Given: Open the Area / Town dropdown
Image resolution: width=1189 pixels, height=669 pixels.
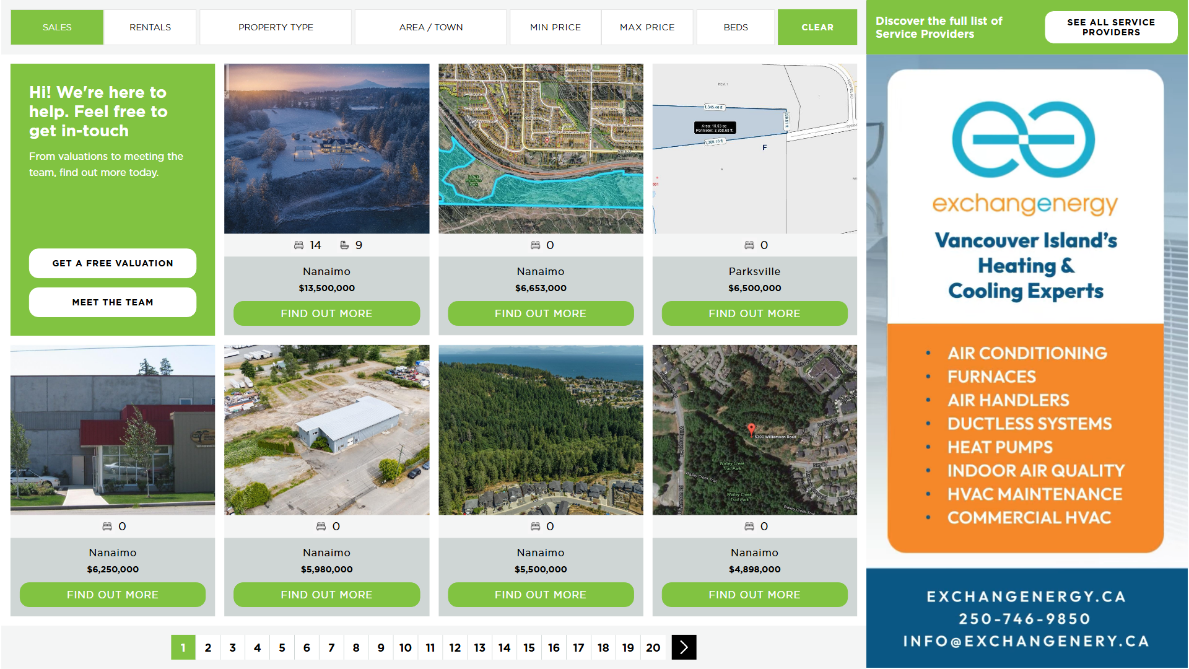Looking at the screenshot, I should coord(430,27).
